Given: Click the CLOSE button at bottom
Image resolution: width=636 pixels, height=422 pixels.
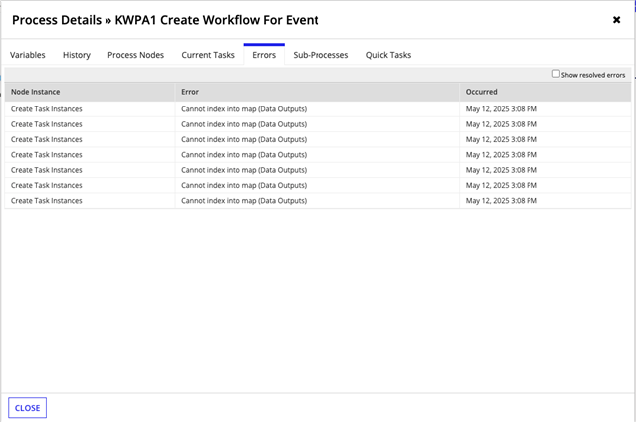Looking at the screenshot, I should (x=27, y=408).
